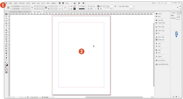Click the Adobe Stock (St) button

(63, 3)
